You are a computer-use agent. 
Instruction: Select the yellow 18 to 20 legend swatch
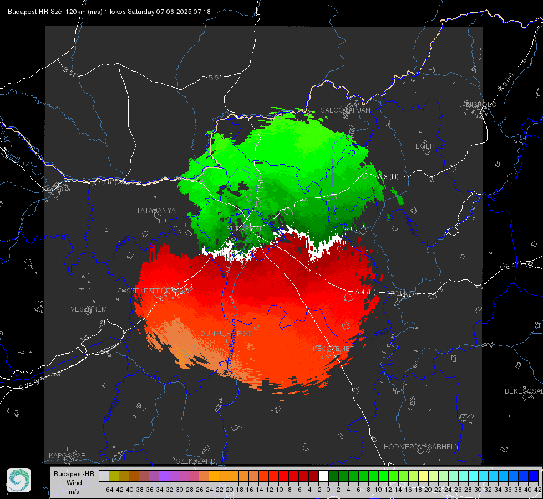click(x=423, y=476)
